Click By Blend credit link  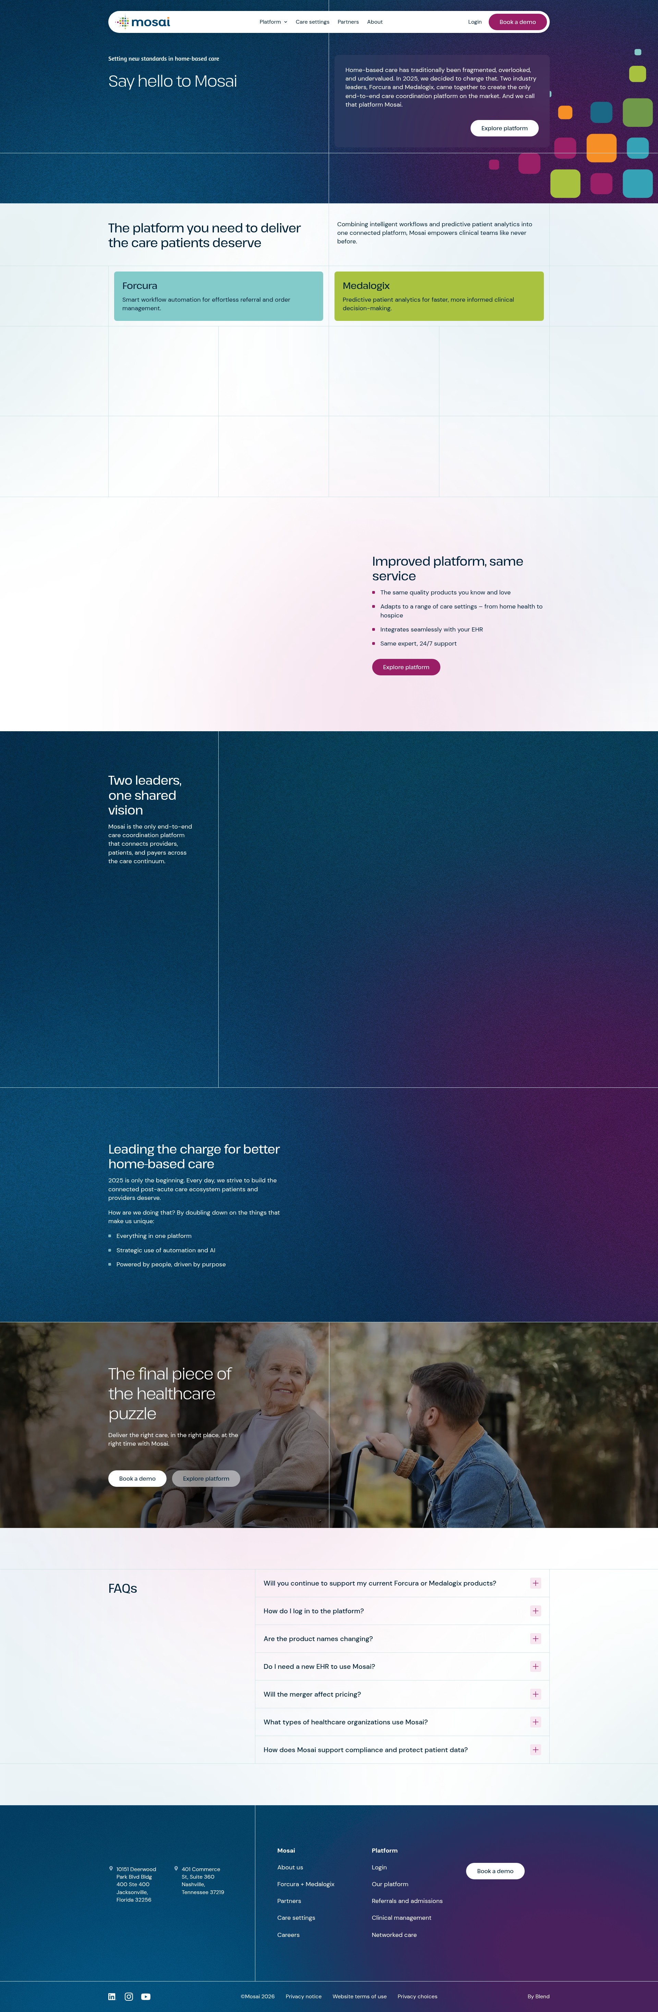(x=539, y=1996)
